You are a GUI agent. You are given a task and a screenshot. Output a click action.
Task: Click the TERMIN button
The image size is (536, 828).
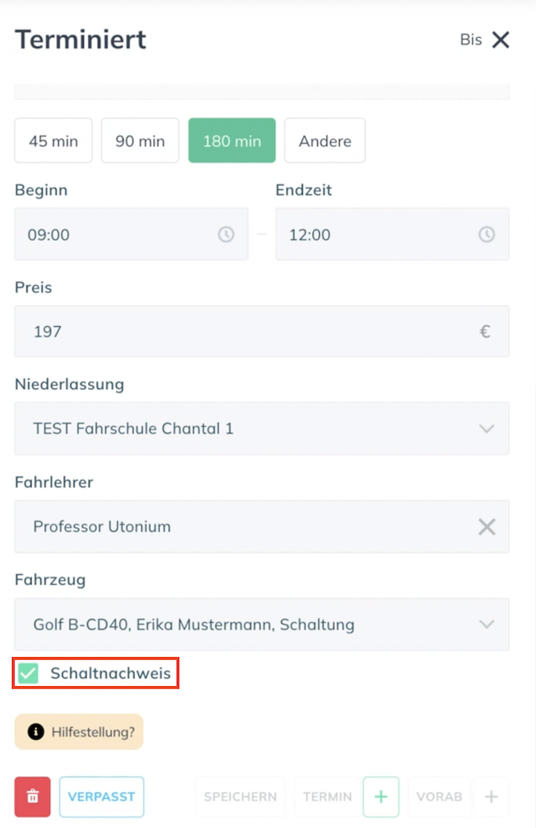click(328, 797)
